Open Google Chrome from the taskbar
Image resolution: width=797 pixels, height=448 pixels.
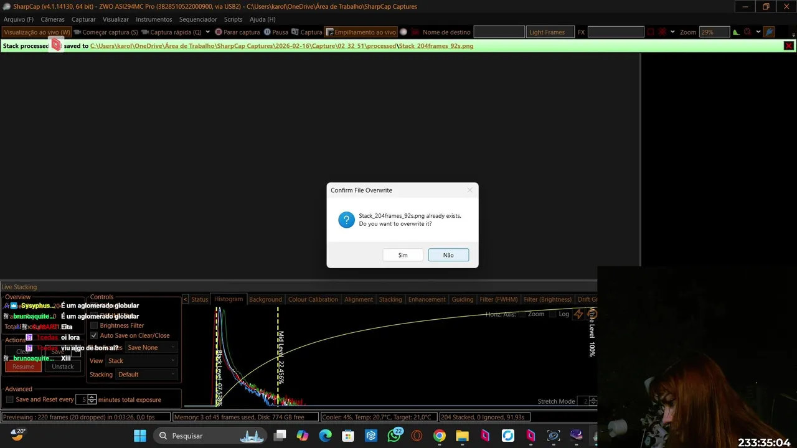pyautogui.click(x=440, y=436)
